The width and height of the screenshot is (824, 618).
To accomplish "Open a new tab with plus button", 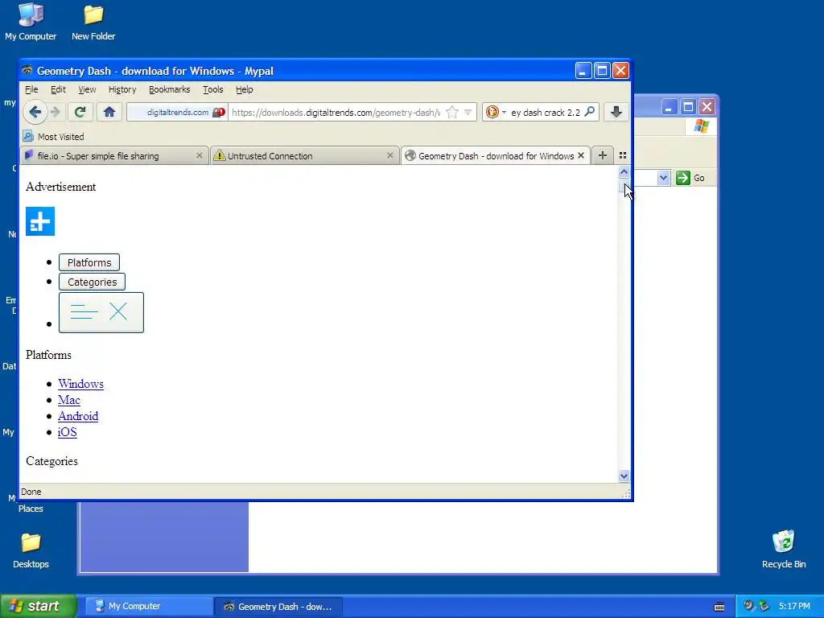I will pos(602,155).
